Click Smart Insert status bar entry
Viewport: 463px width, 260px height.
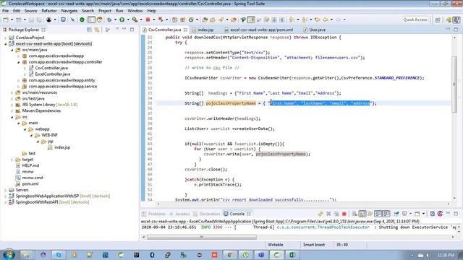coord(313,245)
